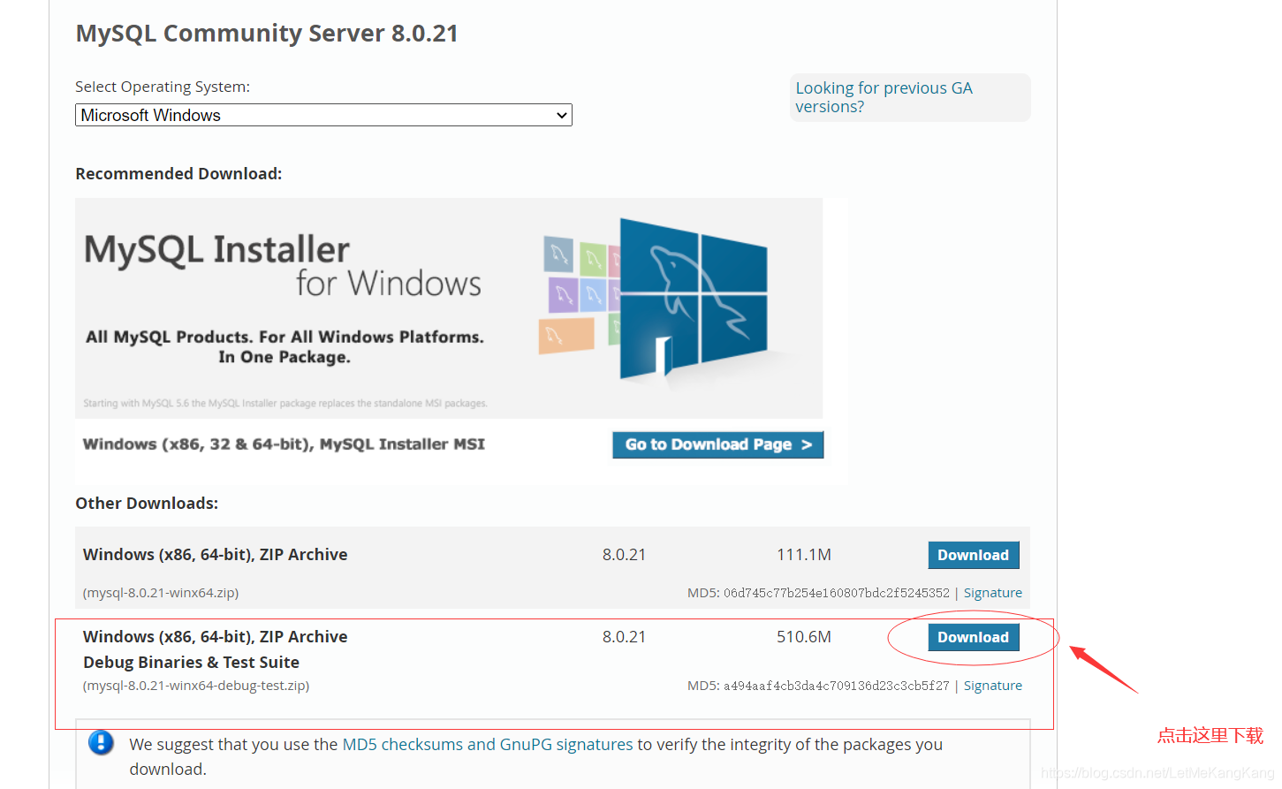Viewport: 1282px width, 789px height.
Task: Click the blue info exclamation icon
Action: click(x=101, y=742)
